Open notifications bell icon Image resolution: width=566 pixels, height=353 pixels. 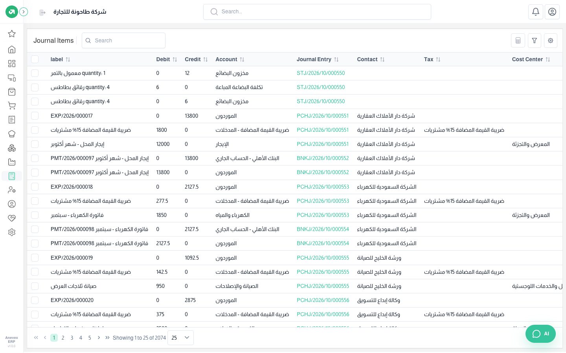tap(536, 12)
